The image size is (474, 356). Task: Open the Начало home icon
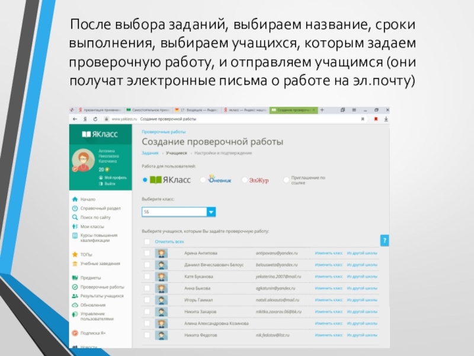75,199
